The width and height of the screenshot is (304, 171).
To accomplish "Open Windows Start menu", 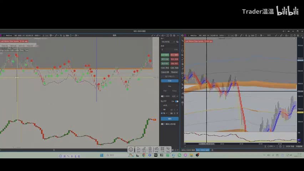I will pyautogui.click(x=102, y=155).
